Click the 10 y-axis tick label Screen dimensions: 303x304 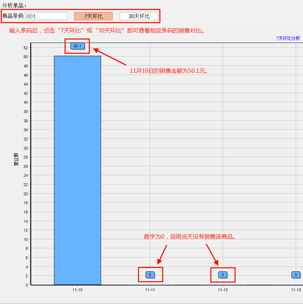click(26, 239)
